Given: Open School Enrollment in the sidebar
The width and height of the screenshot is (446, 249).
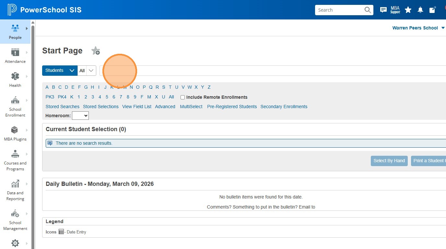Looking at the screenshot, I should coord(15,106).
